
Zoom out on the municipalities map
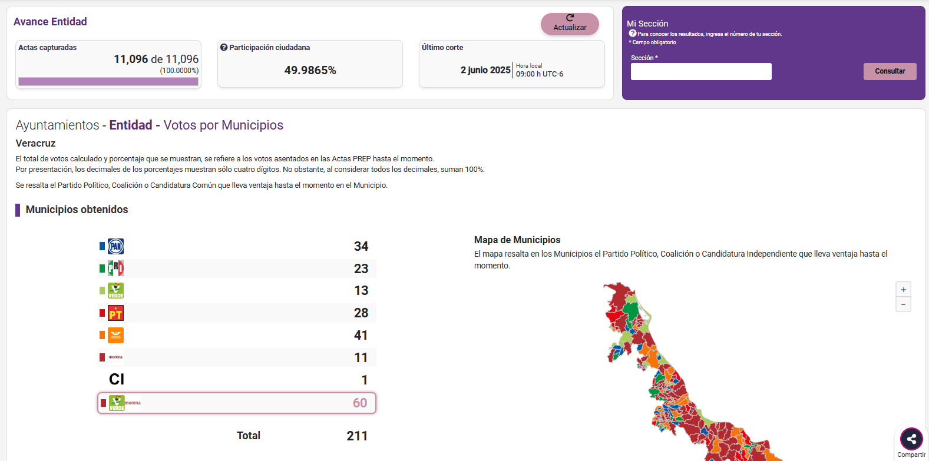[x=903, y=304]
